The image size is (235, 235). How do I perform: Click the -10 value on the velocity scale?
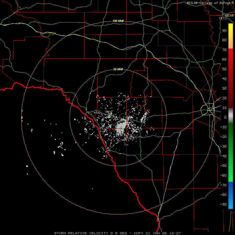coord(223,127)
